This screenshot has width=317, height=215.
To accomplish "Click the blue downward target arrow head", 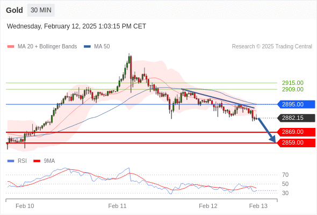I will point(273,139).
